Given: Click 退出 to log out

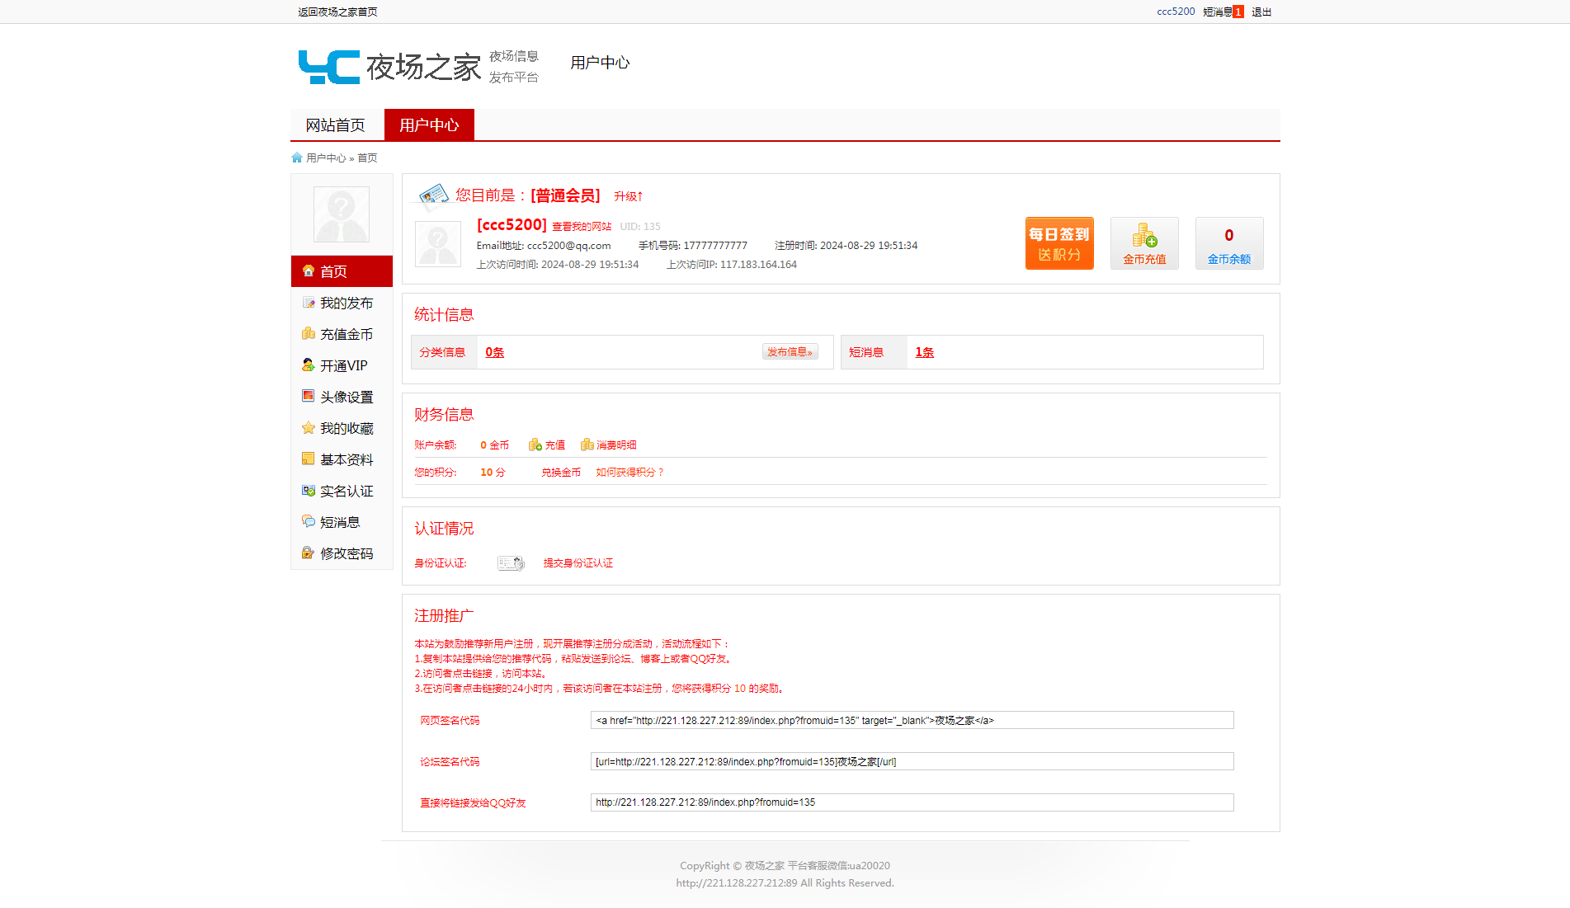Looking at the screenshot, I should [1261, 12].
